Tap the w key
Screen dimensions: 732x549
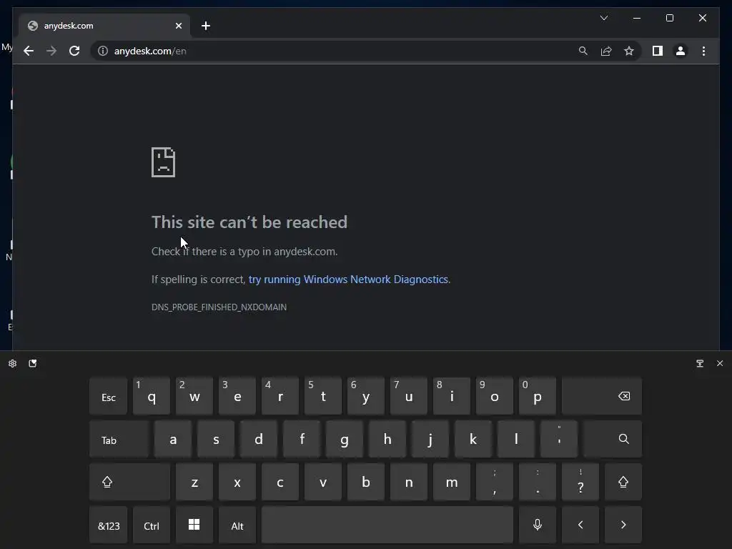pos(194,396)
